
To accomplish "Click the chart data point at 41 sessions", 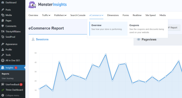I will pos(59,62).
